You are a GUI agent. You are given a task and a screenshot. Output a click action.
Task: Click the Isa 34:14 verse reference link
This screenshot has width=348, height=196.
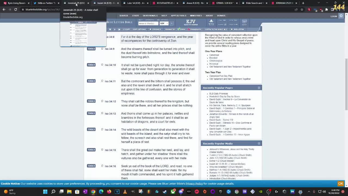(110, 130)
